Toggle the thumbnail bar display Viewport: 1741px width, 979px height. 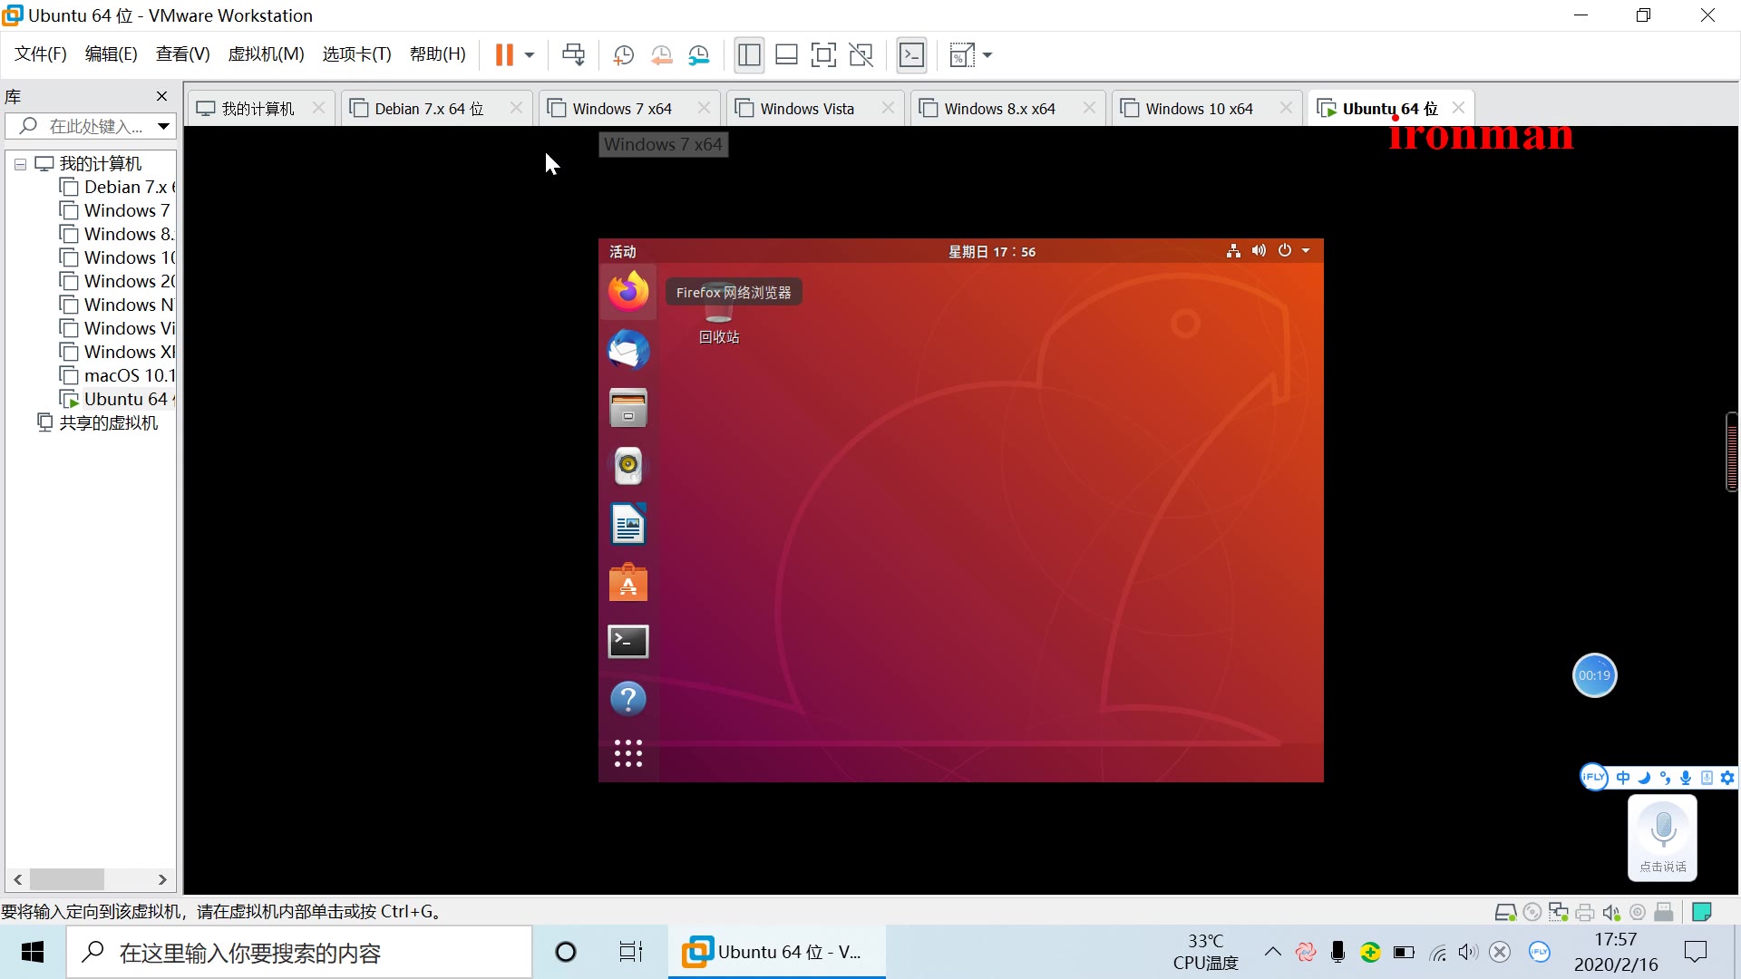786,54
